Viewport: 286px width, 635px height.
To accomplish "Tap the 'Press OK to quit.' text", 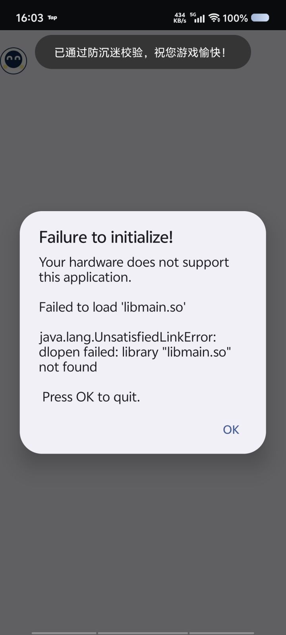I will pyautogui.click(x=91, y=397).
